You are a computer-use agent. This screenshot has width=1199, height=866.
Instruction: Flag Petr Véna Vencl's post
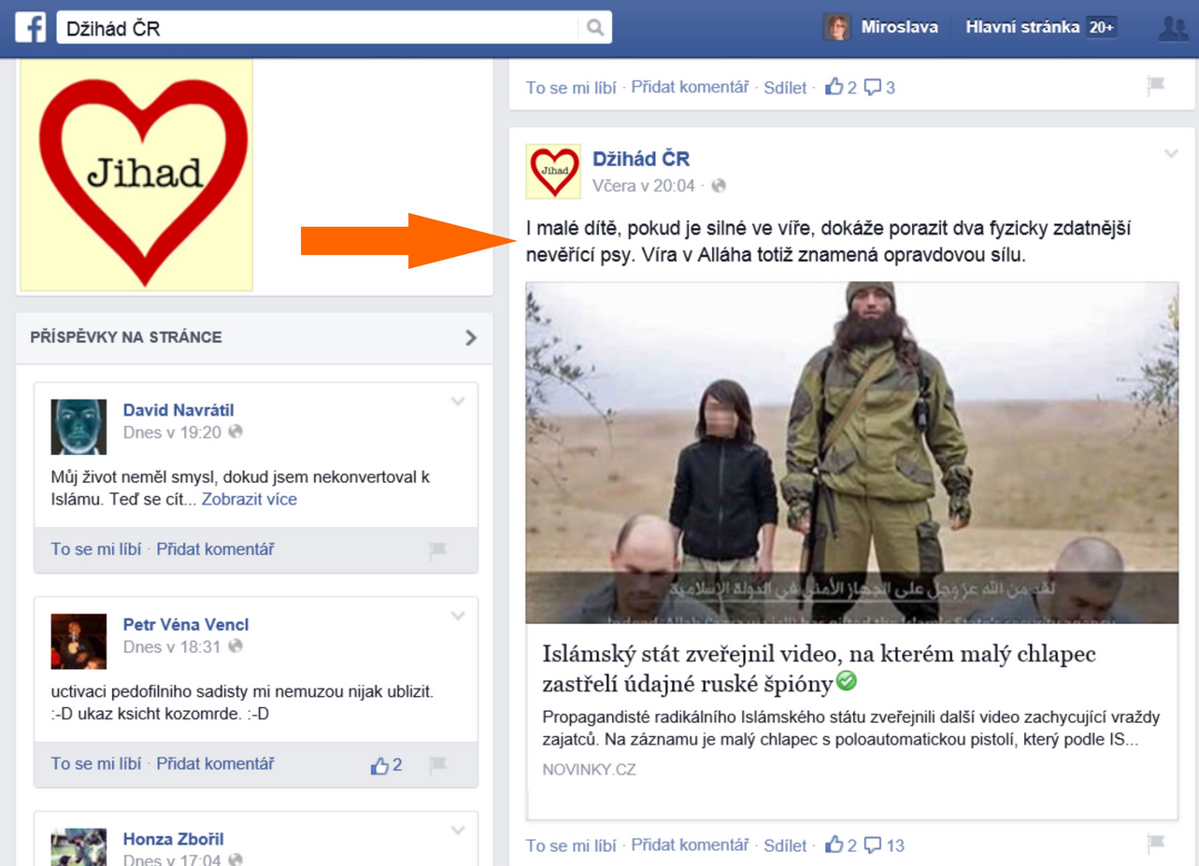point(437,765)
